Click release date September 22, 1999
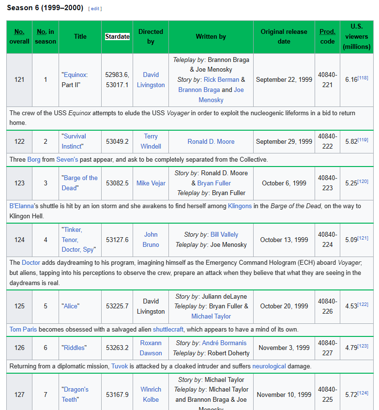Image resolution: width=379 pixels, height=410 pixels. pyautogui.click(x=284, y=79)
